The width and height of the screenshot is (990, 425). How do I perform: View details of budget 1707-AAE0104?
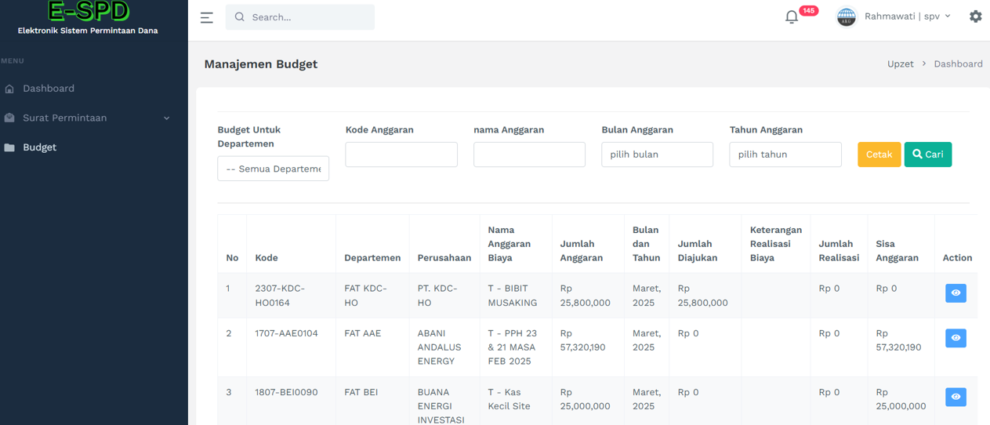956,338
